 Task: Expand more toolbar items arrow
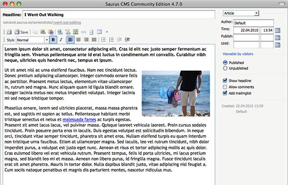[x=107, y=32]
